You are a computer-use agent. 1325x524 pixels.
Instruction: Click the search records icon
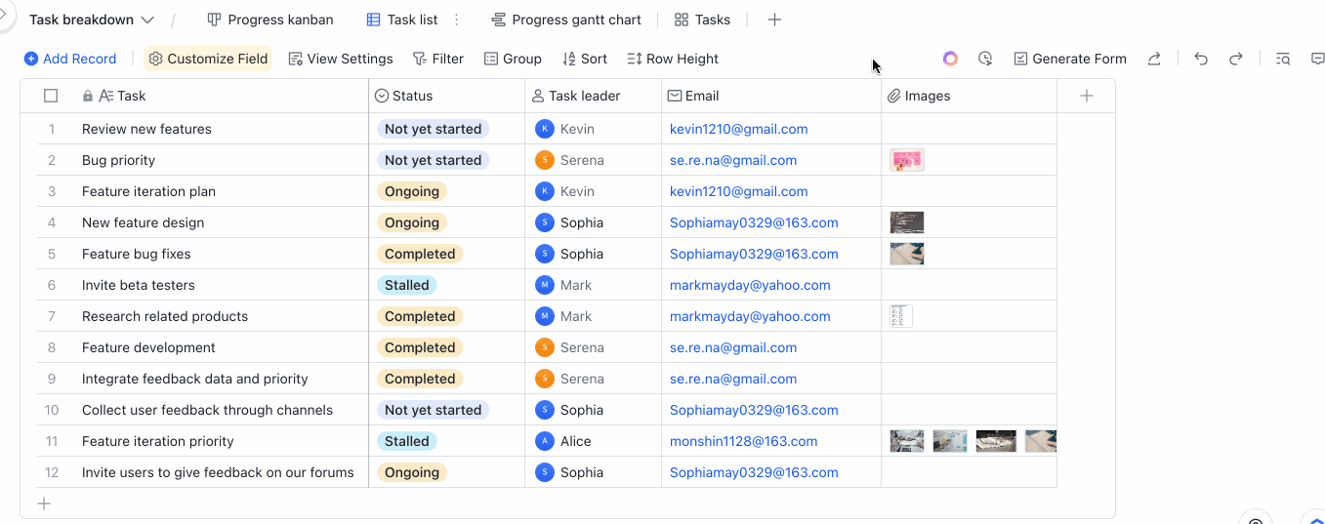1283,59
